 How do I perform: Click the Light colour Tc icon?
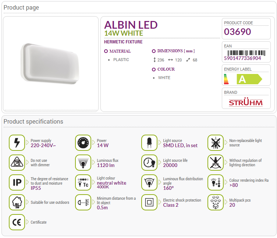click(83, 182)
